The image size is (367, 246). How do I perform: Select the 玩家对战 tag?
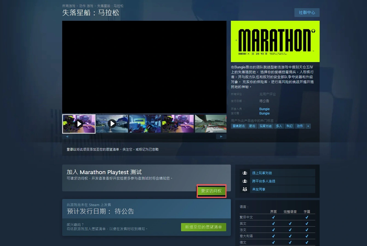click(x=265, y=126)
